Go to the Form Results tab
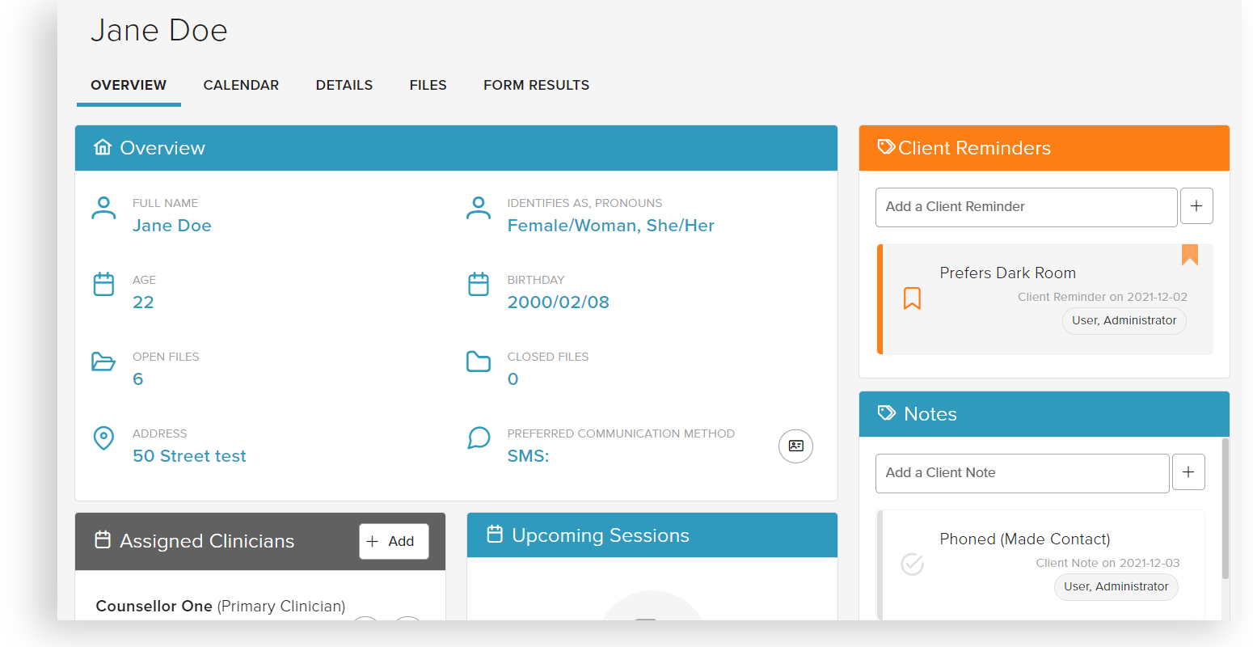This screenshot has height=647, width=1253. pyautogui.click(x=536, y=85)
